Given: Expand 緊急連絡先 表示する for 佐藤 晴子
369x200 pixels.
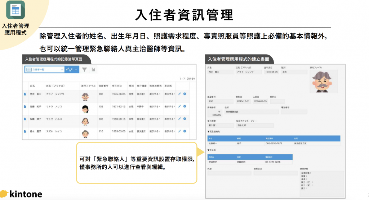Looking at the screenshot, I should [155, 119].
